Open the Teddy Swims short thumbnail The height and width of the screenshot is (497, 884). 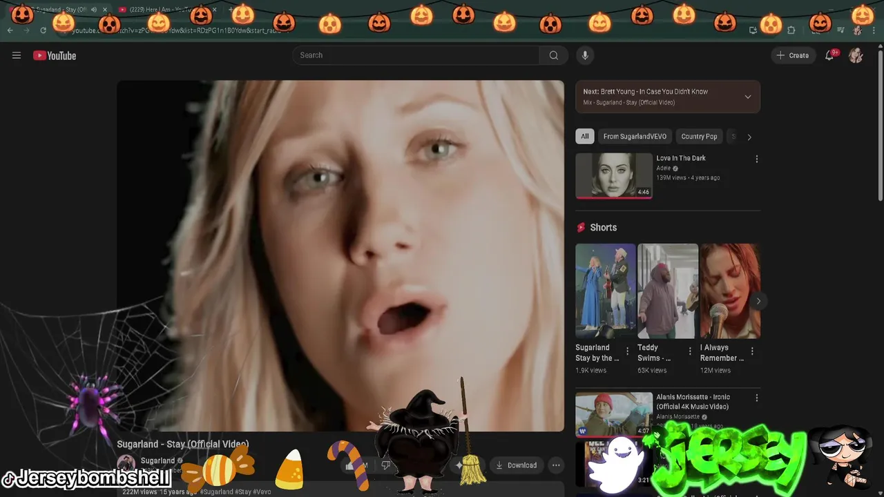668,291
